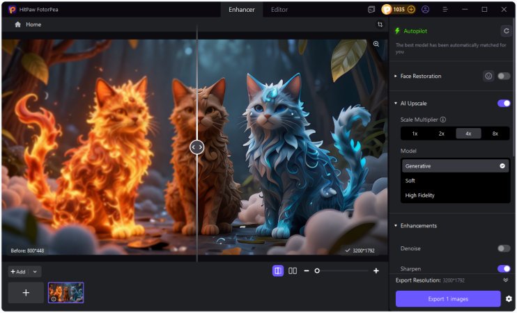Select 1x scale multiplier

415,134
